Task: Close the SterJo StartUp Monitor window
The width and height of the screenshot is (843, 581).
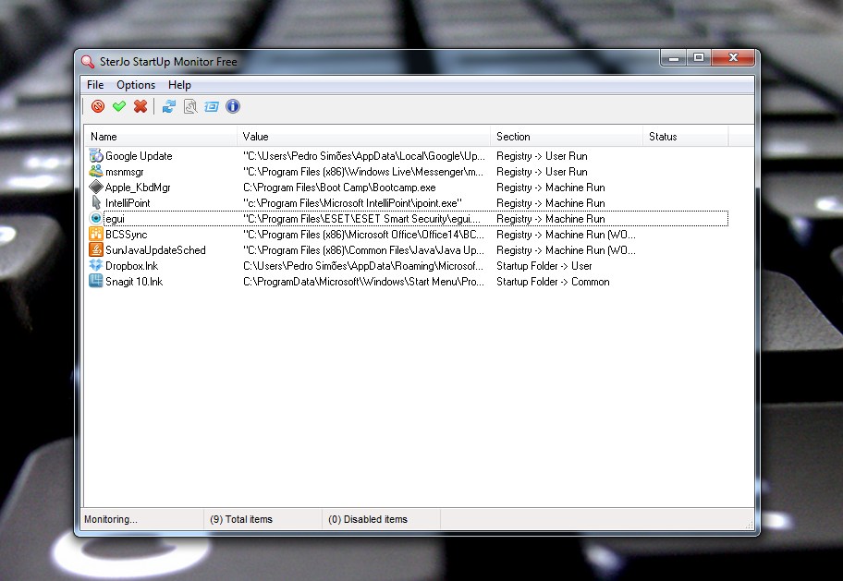Action: [x=733, y=57]
